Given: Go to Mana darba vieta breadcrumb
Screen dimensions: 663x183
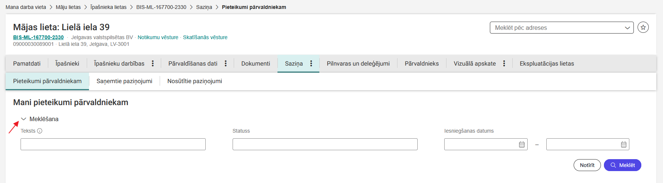Looking at the screenshot, I should [26, 7].
